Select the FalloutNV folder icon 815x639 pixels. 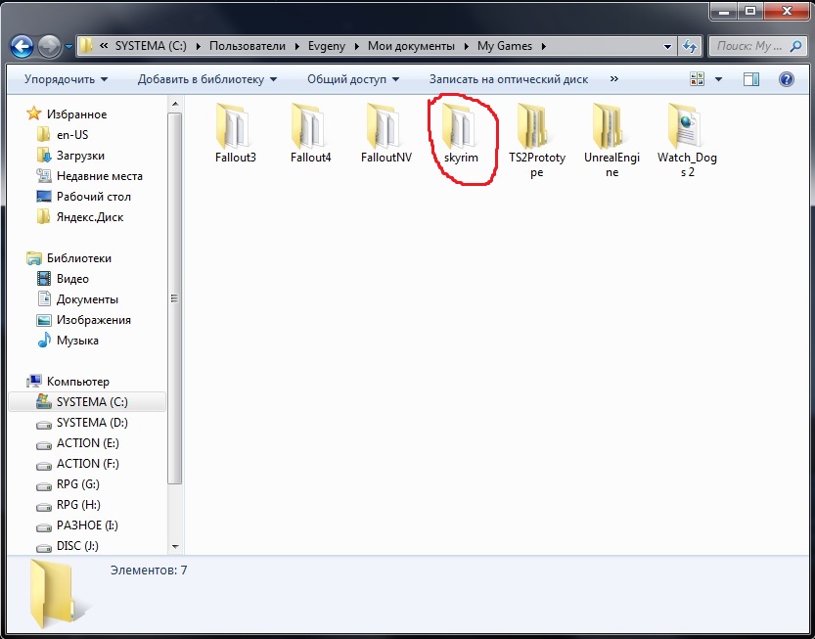(x=384, y=125)
